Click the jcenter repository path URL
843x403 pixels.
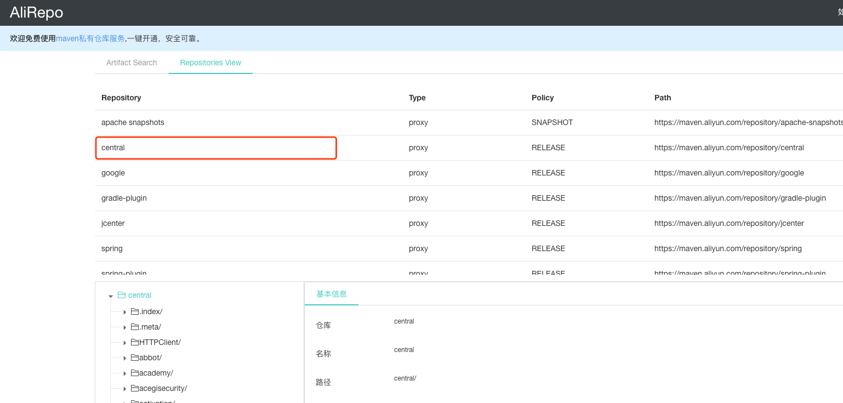pyautogui.click(x=729, y=223)
